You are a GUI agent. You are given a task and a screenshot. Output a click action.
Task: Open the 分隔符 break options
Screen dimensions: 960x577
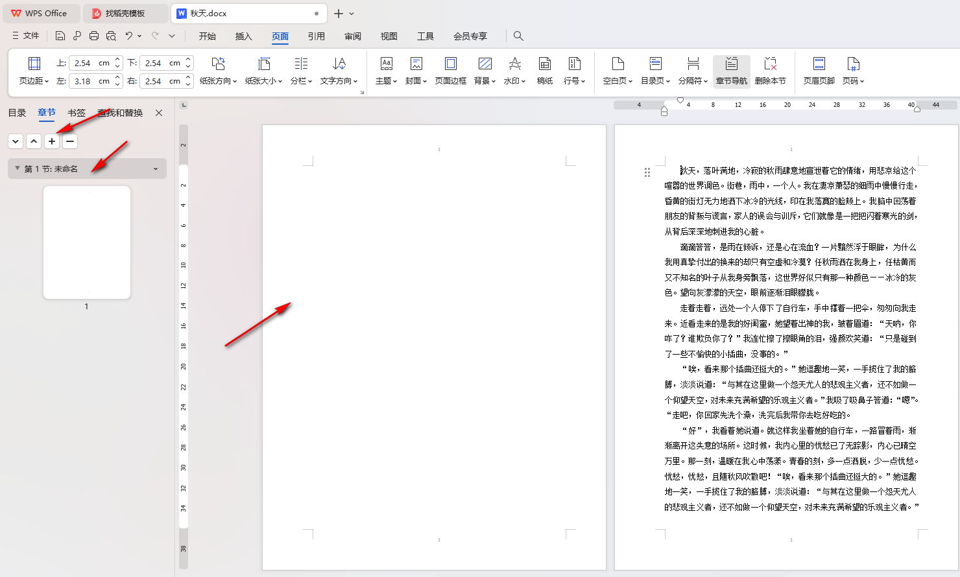(x=693, y=71)
